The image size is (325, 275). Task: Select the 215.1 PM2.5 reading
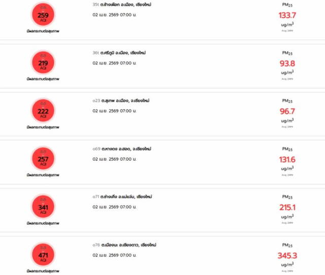pyautogui.click(x=287, y=207)
